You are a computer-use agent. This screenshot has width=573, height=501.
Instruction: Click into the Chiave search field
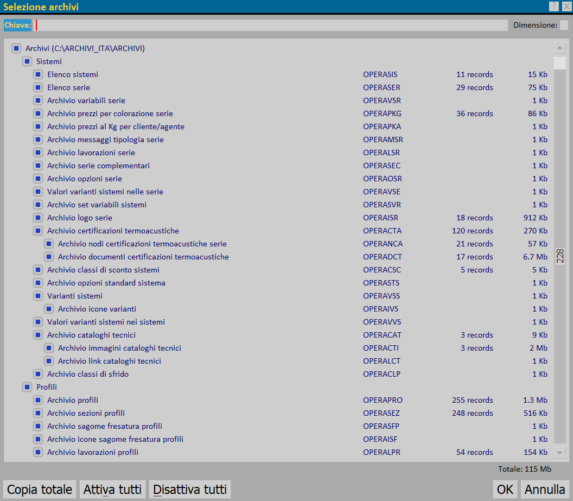[271, 25]
